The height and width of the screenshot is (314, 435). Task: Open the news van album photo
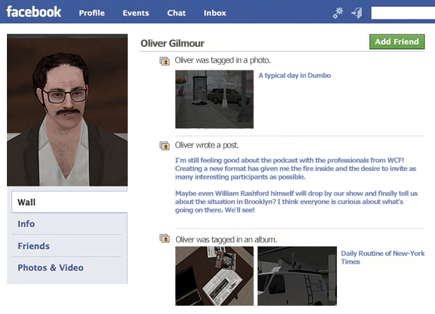(297, 276)
